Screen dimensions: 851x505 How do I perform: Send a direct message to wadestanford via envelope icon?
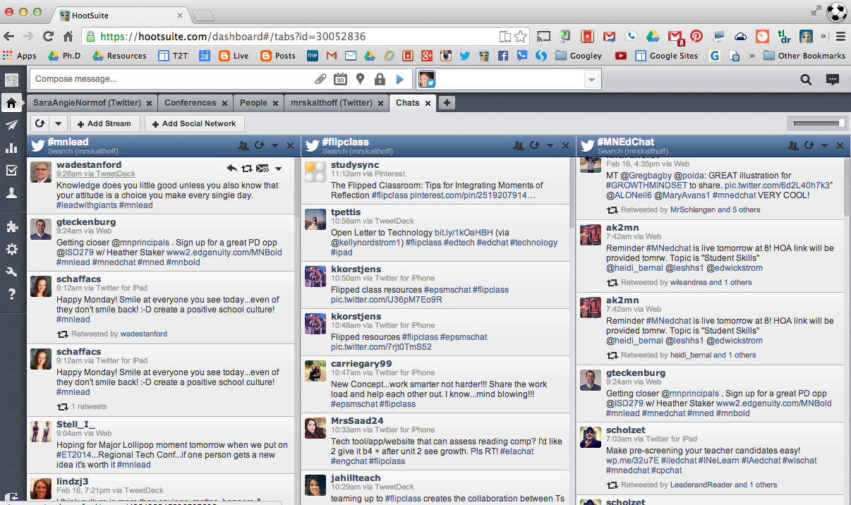click(262, 168)
